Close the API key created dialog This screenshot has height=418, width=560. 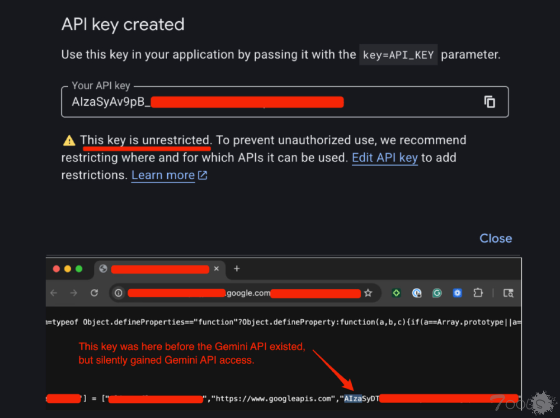coord(495,238)
